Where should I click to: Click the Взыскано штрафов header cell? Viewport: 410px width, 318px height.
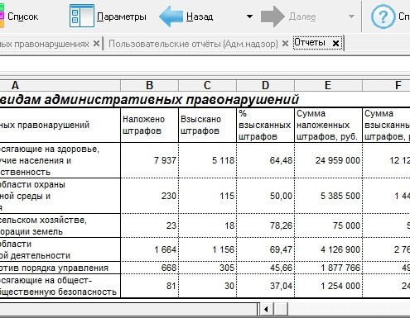click(207, 125)
